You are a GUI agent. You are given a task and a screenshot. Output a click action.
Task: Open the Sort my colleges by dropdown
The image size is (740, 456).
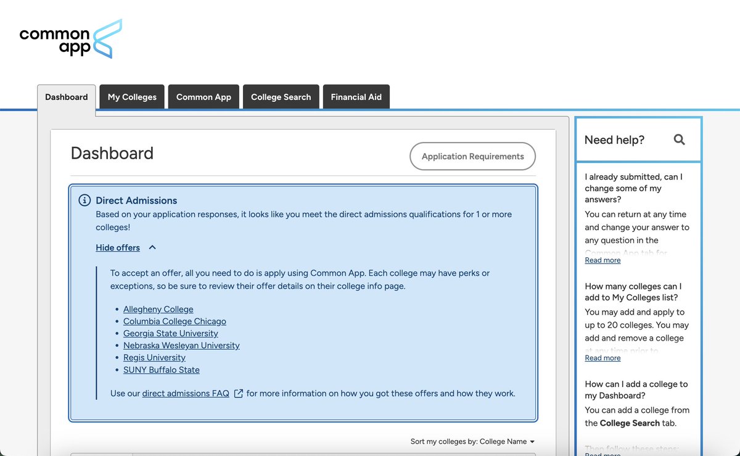[472, 441]
